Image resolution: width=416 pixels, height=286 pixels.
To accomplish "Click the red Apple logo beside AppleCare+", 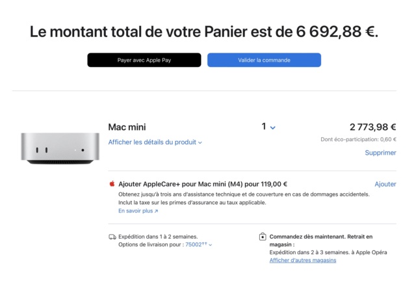I will [x=112, y=183].
